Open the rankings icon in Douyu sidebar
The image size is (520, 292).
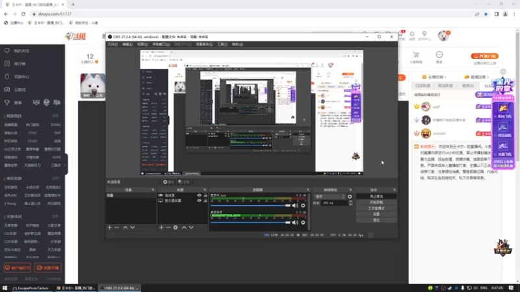click(x=7, y=64)
